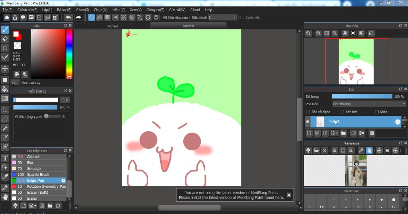Delete layer using trash icon

click(371, 133)
